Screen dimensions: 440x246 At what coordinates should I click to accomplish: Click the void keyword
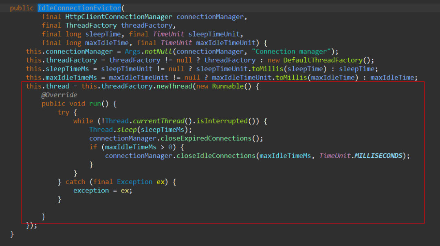click(x=77, y=104)
